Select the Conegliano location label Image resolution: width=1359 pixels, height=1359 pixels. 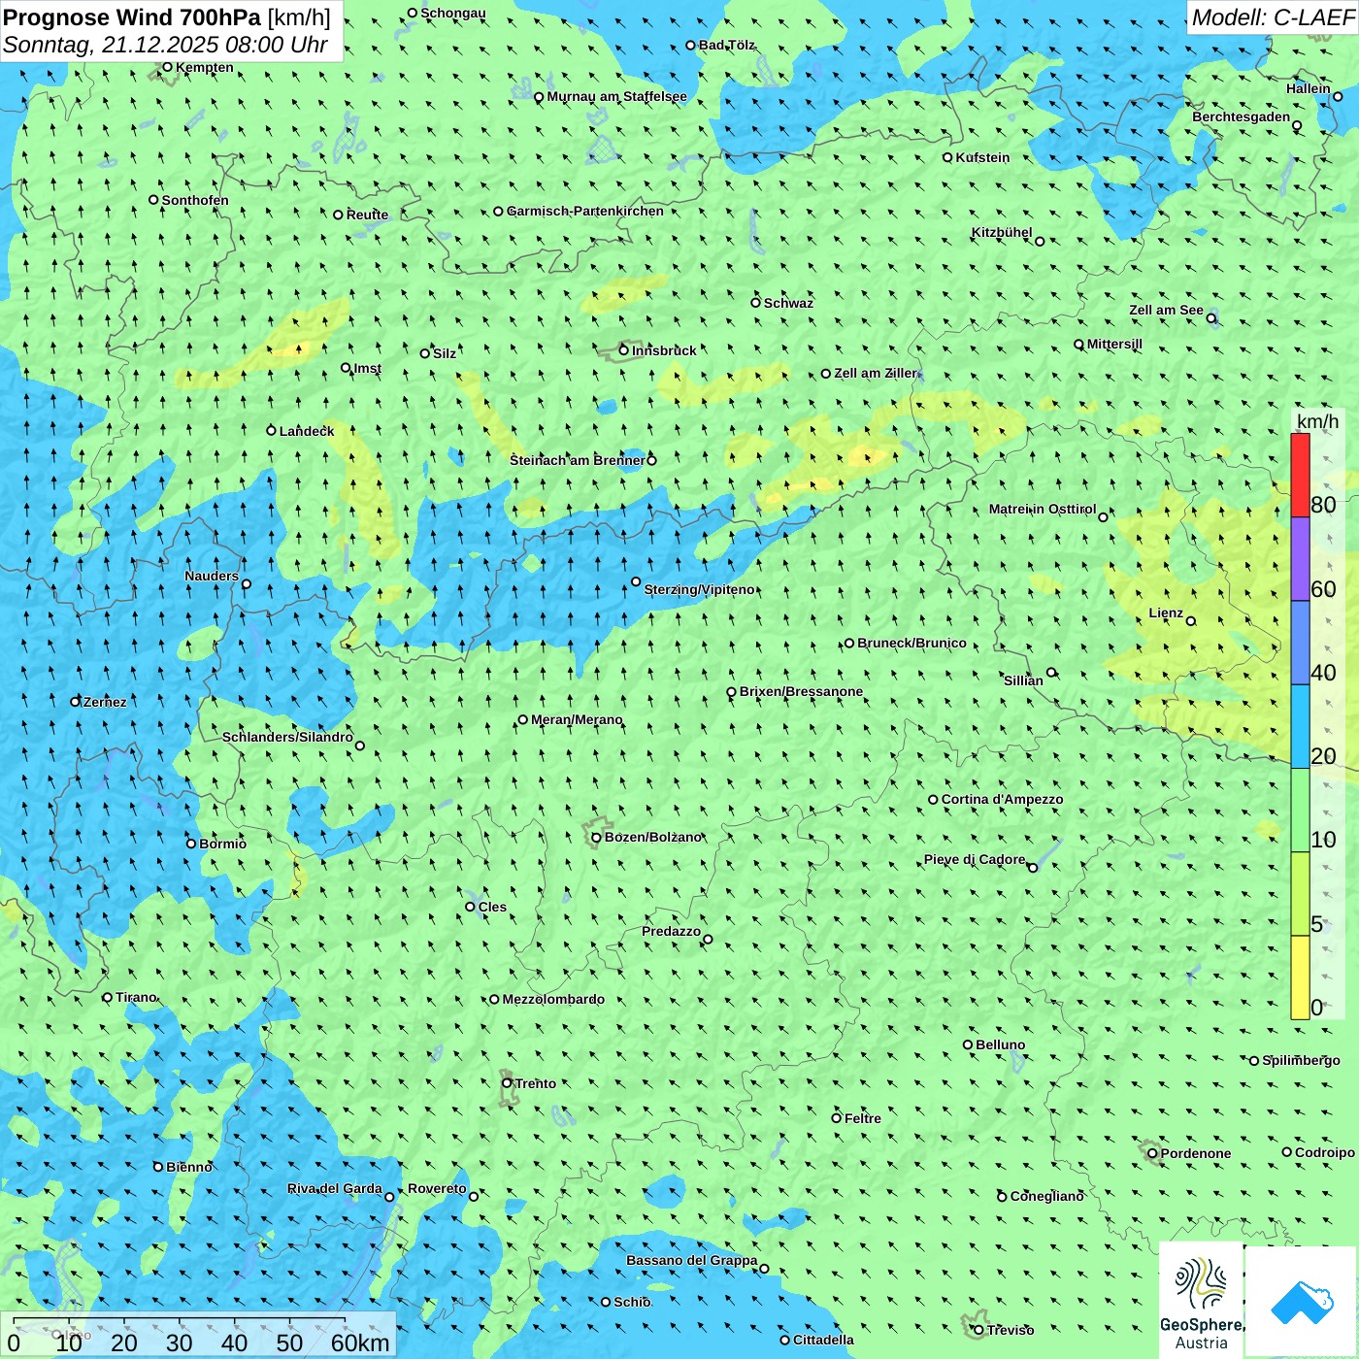[1046, 1196]
